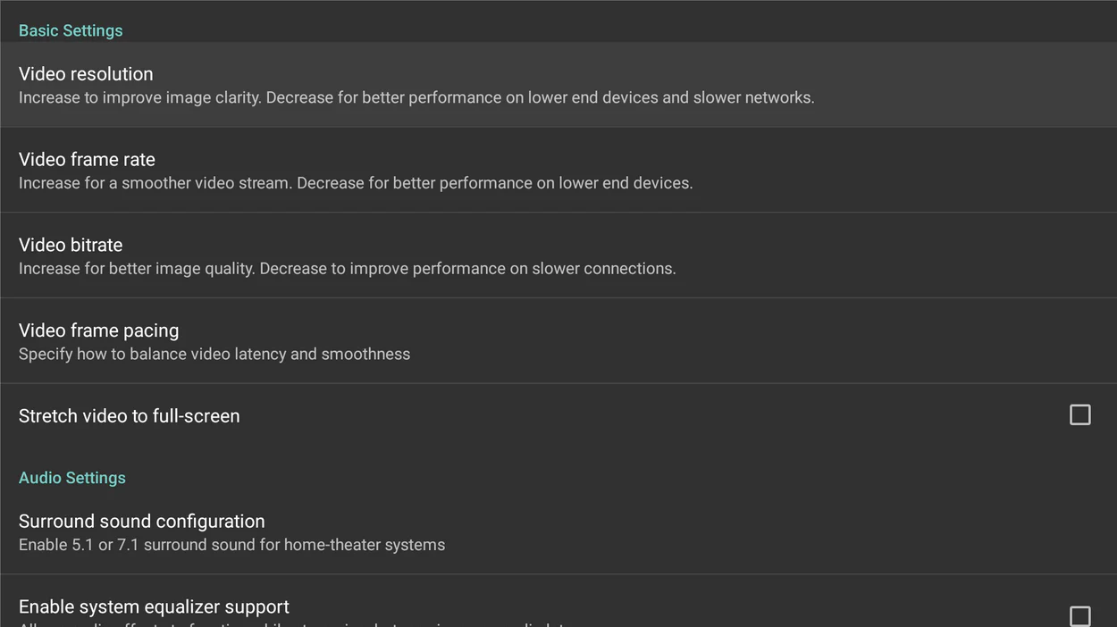Click the Audio Settings section header
The height and width of the screenshot is (627, 1117).
(x=72, y=478)
